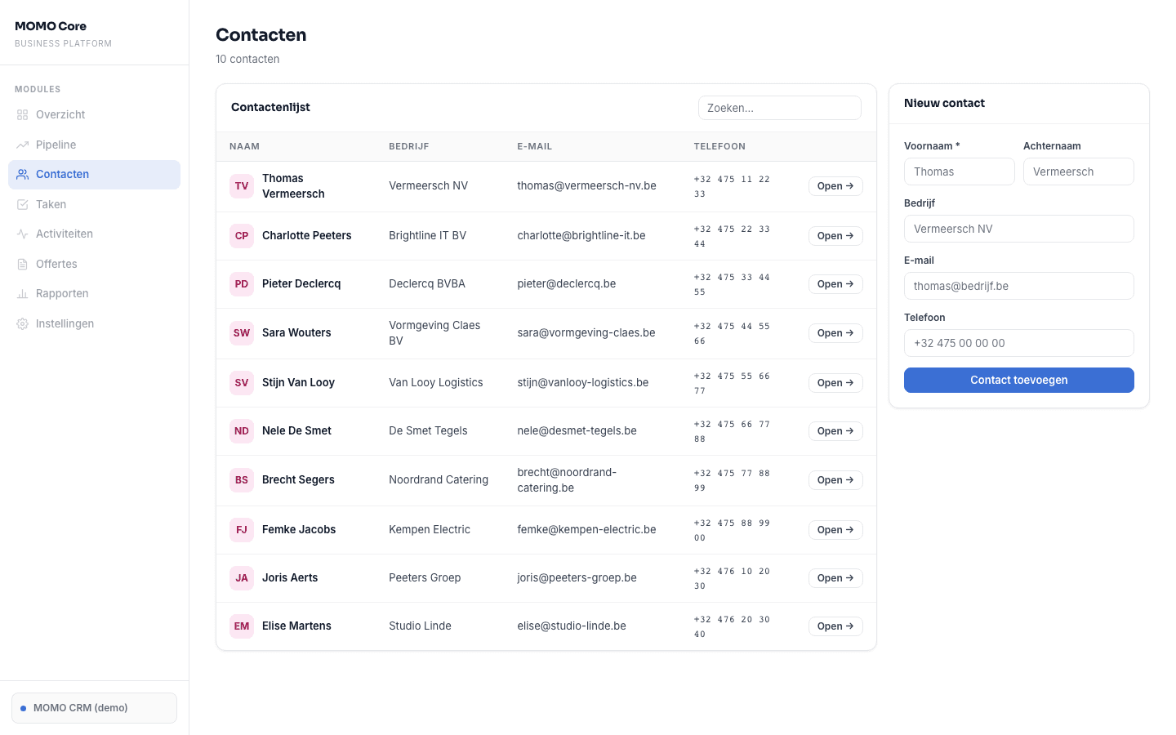Select the Overzicht grid icon

[x=22, y=114]
